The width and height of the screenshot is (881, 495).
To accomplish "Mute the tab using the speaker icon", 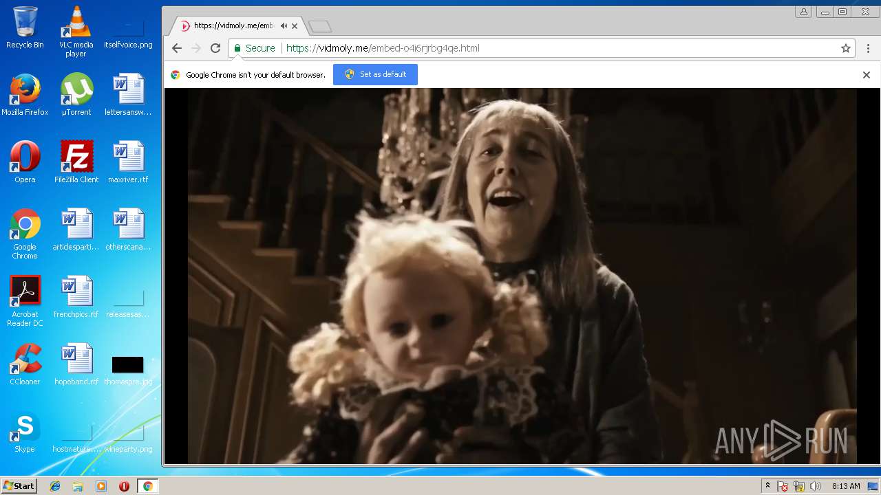I will coord(284,26).
